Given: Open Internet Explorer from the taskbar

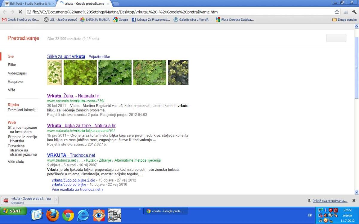Looking at the screenshot, I should [83, 215].
